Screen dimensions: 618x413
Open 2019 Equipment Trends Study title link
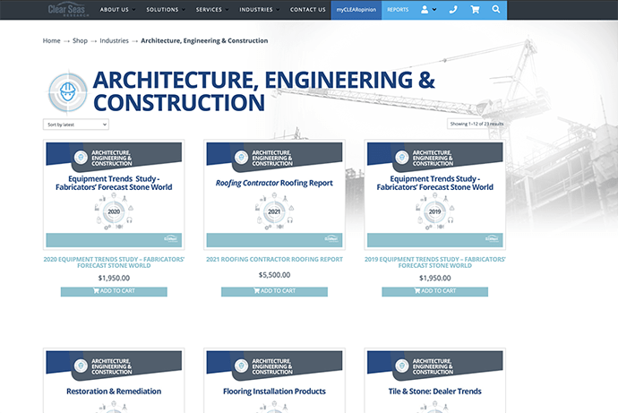(434, 262)
